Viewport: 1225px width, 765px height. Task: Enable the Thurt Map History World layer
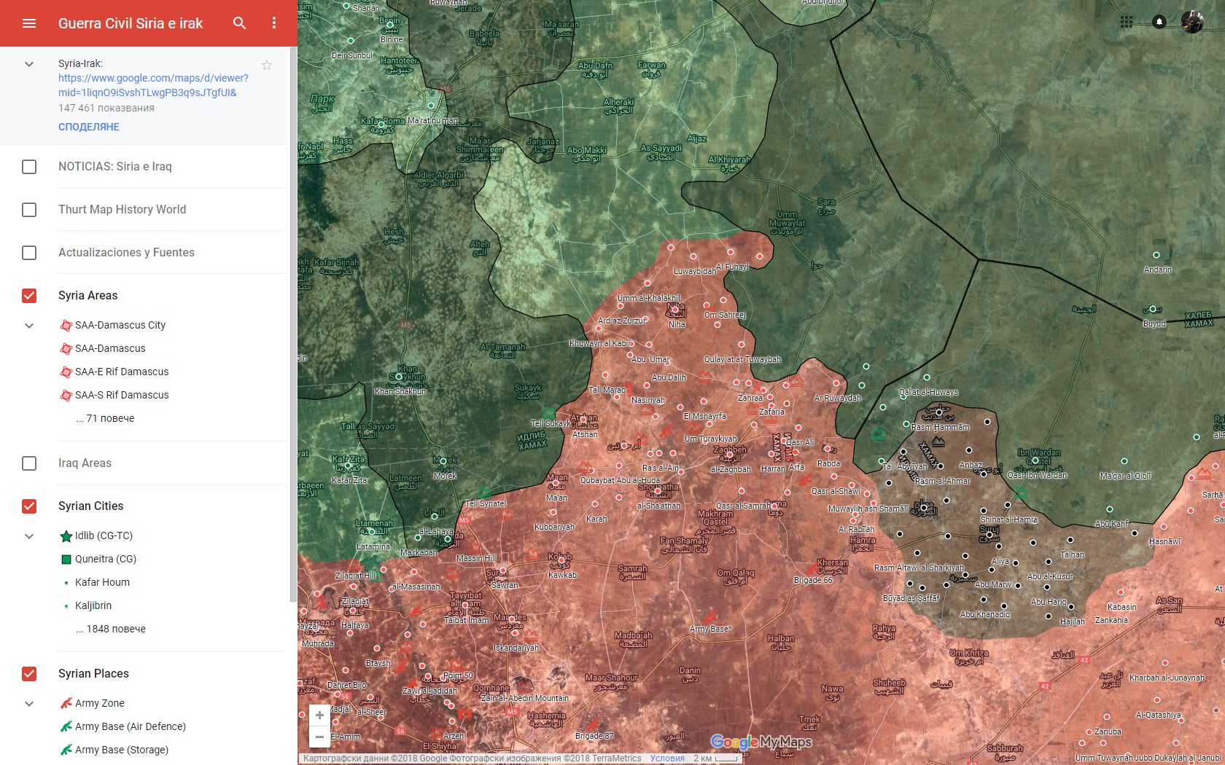tap(29, 210)
